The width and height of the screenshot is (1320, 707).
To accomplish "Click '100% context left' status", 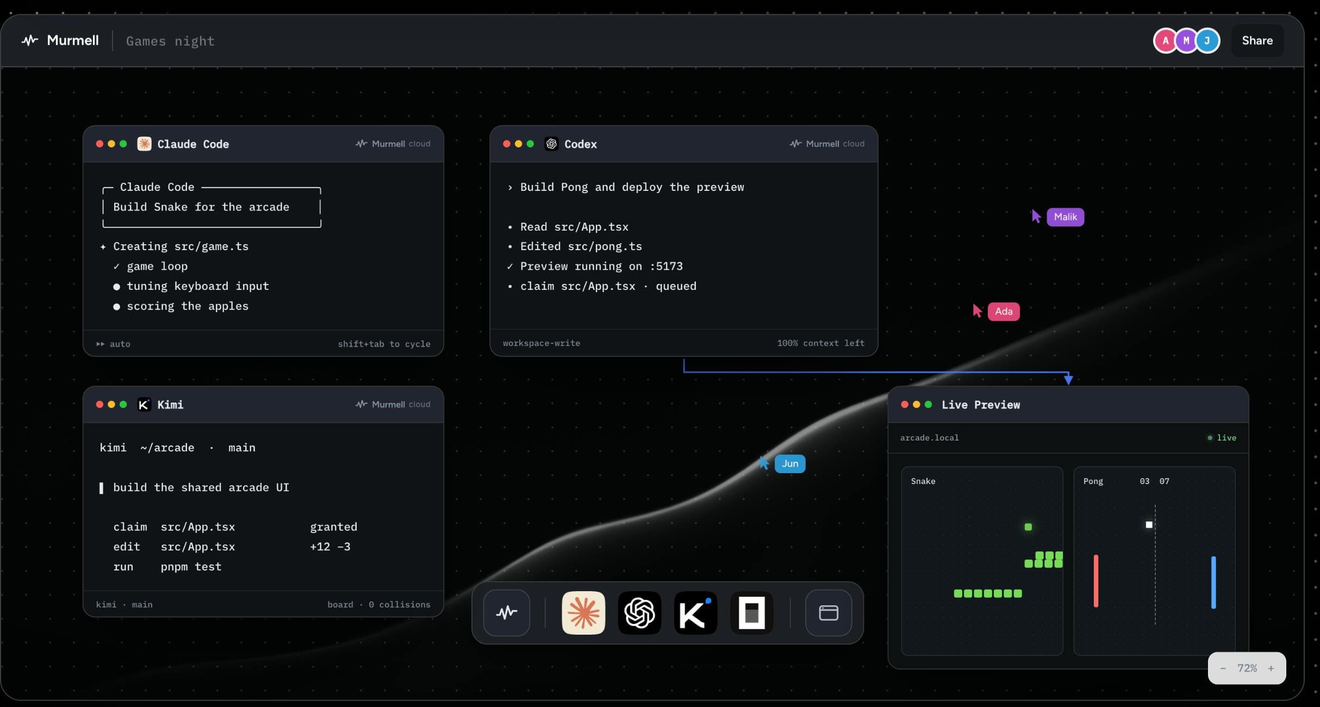I will pyautogui.click(x=820, y=343).
